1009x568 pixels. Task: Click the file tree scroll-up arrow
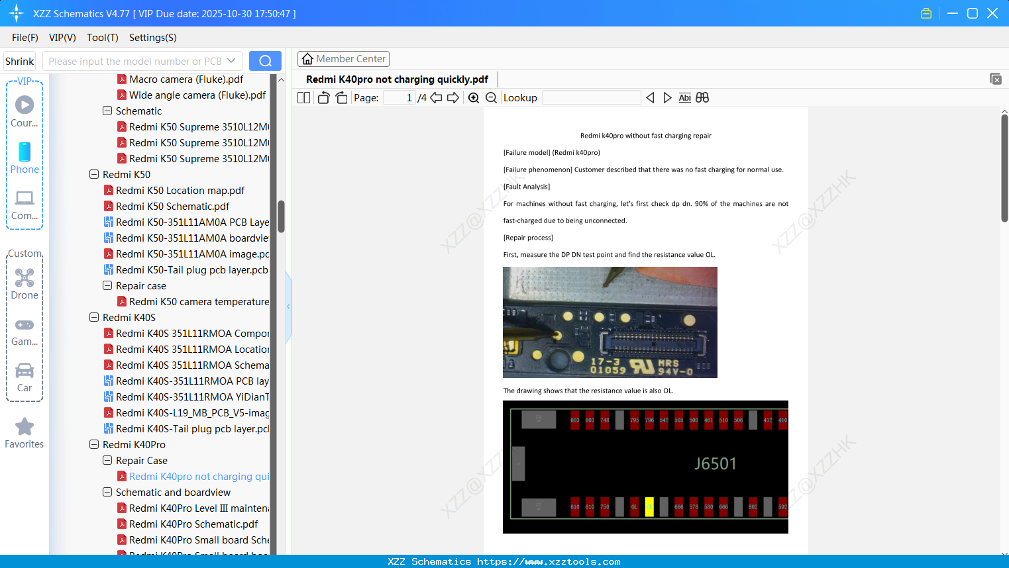[281, 79]
